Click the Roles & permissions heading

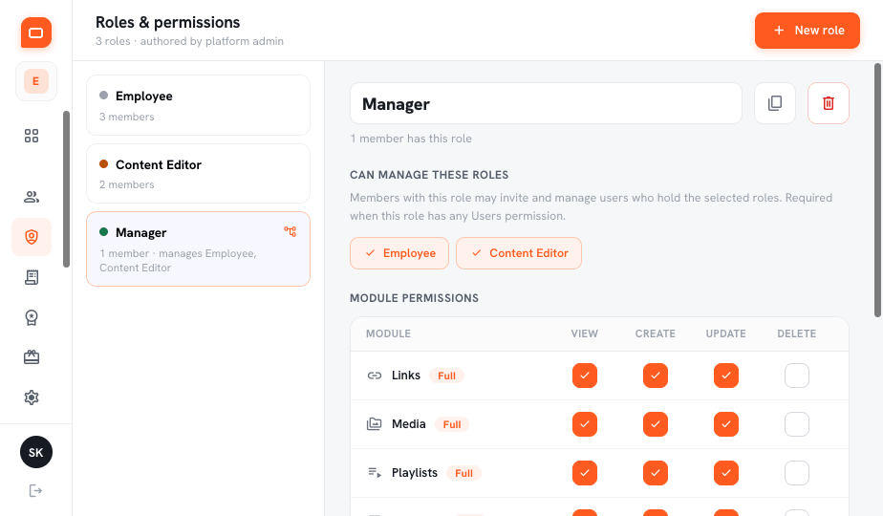168,23
